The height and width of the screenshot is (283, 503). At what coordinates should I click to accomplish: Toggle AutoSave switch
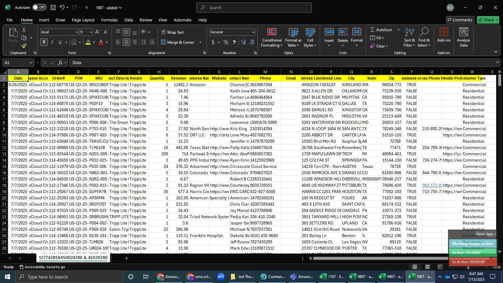point(39,8)
